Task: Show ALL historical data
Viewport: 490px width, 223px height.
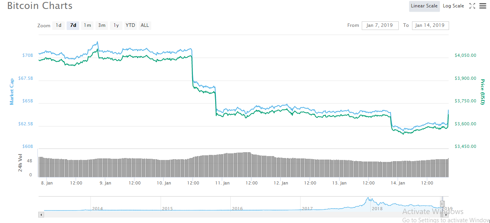Action: [145, 25]
